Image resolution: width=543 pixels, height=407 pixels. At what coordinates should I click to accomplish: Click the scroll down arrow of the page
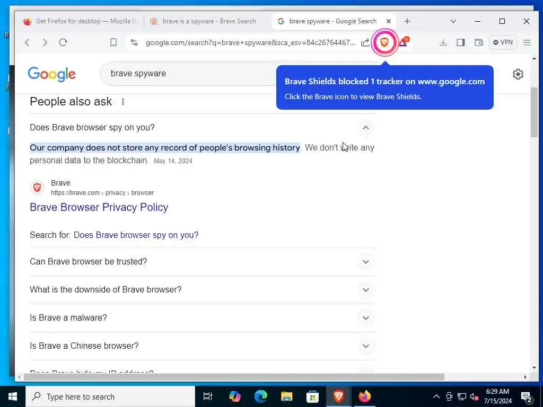pyautogui.click(x=534, y=368)
